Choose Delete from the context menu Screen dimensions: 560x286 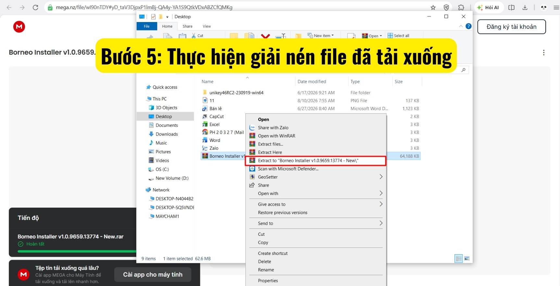316,262
